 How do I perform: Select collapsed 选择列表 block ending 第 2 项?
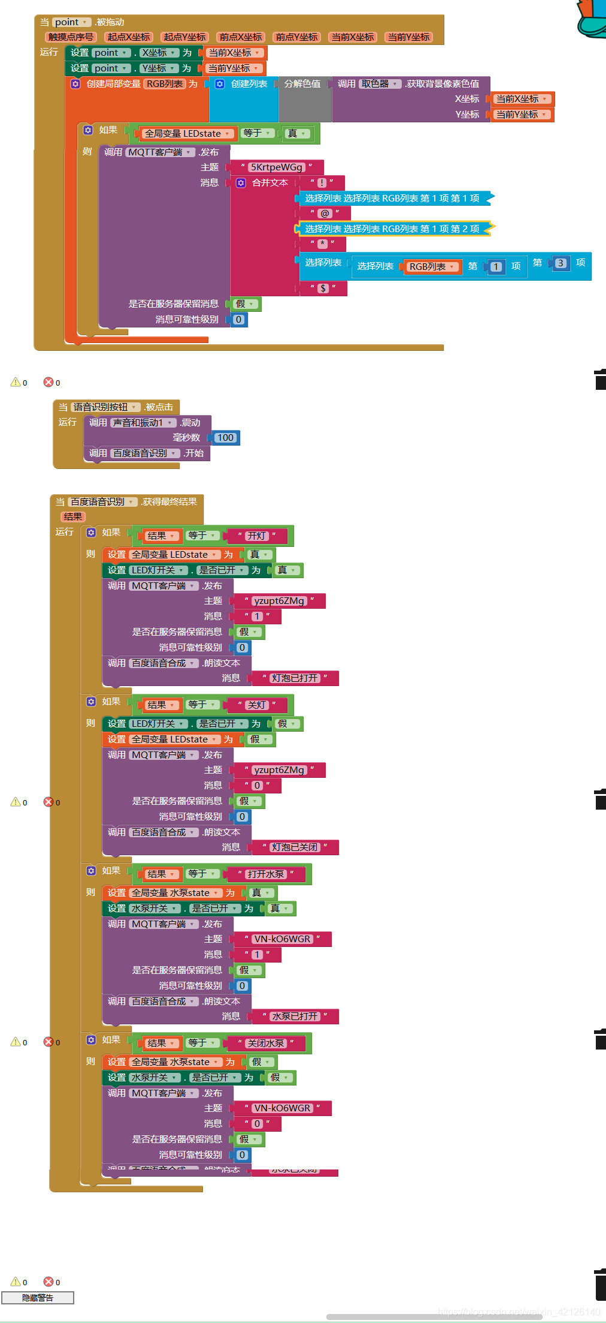tap(395, 228)
